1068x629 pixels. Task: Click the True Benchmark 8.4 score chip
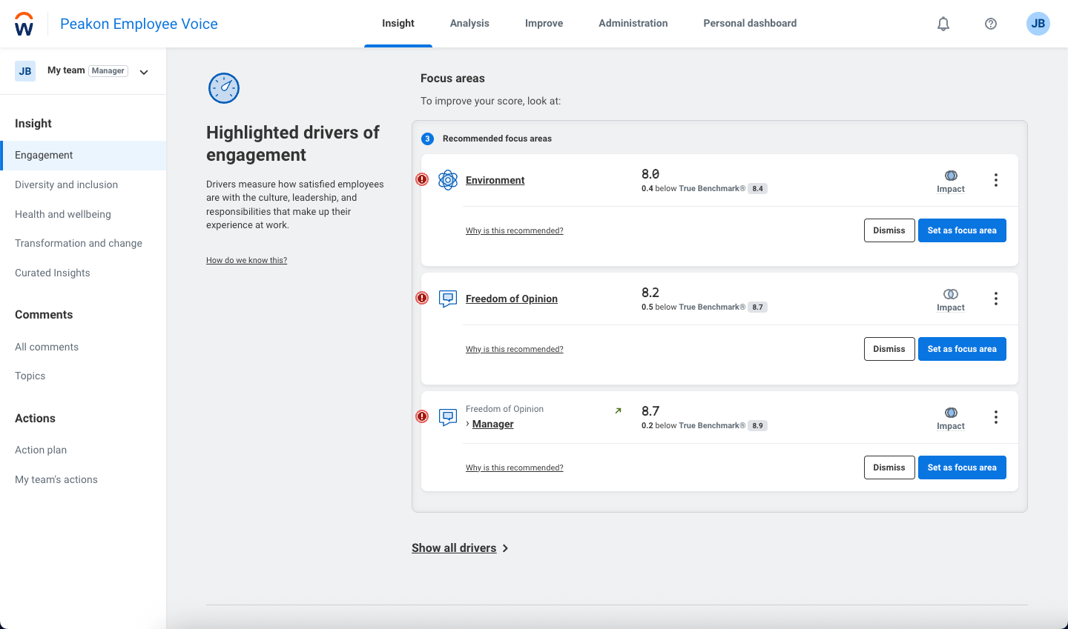click(x=757, y=188)
